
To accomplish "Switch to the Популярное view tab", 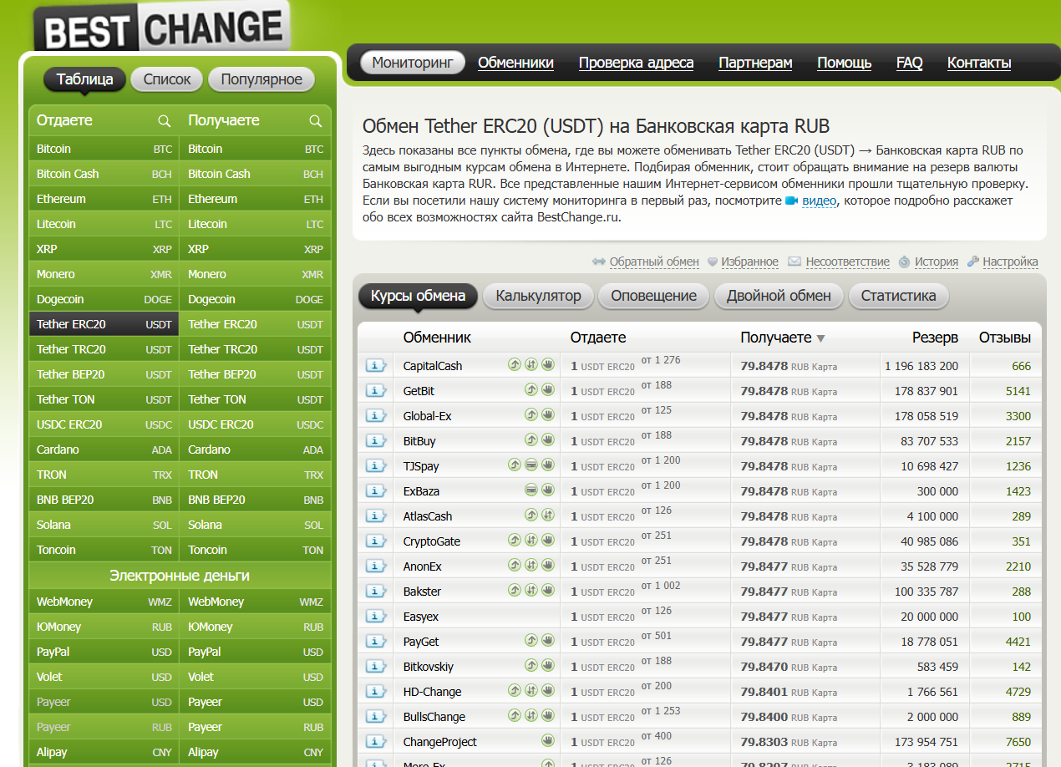I will 261,79.
